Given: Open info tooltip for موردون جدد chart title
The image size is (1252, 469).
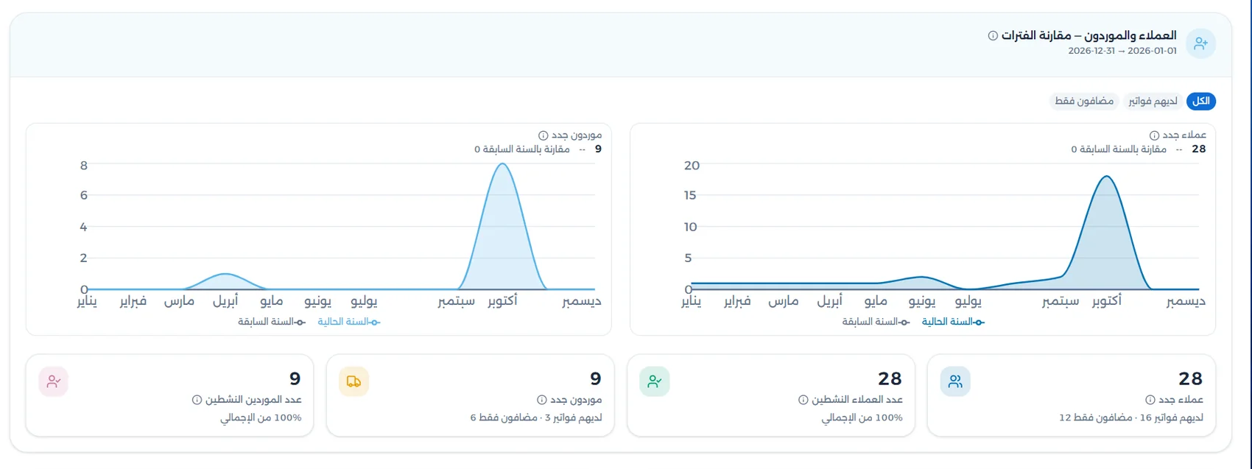Looking at the screenshot, I should (x=544, y=135).
